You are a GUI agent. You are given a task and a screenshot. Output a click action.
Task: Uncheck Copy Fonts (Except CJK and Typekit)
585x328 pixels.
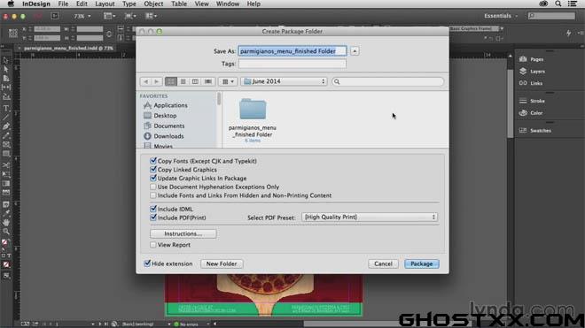[x=153, y=161]
